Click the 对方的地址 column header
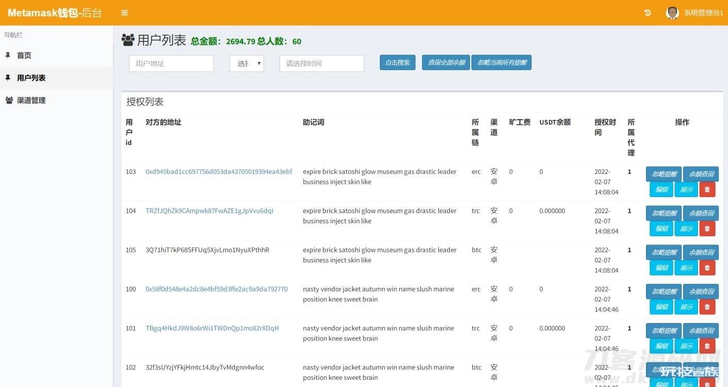The width and height of the screenshot is (728, 387). pyautogui.click(x=164, y=122)
